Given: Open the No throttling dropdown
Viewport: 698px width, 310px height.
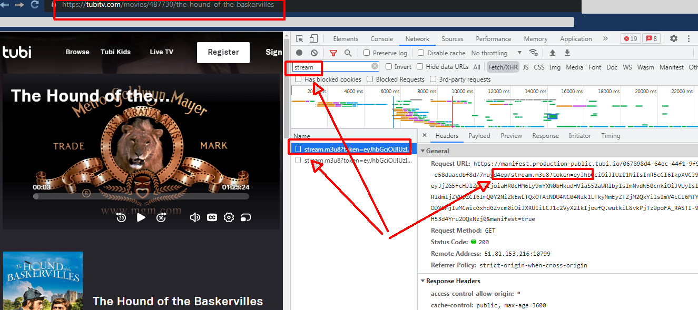Looking at the screenshot, I should coord(496,53).
